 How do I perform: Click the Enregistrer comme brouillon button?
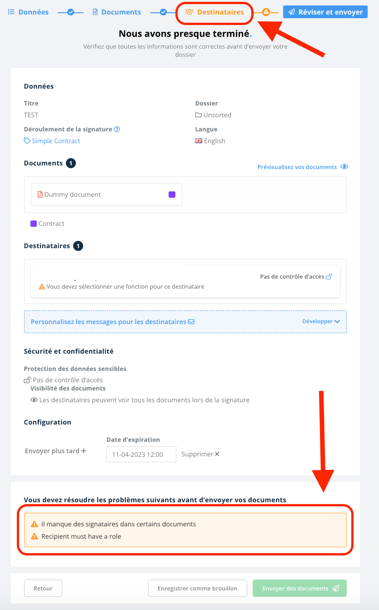pos(198,588)
